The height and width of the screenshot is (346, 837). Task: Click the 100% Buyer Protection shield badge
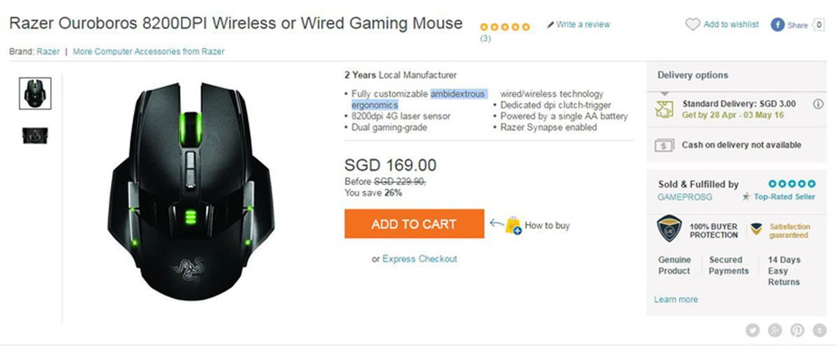(x=669, y=228)
